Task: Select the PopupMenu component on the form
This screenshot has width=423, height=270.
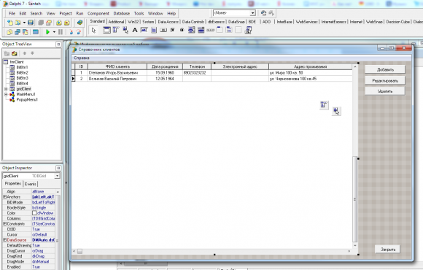Action: click(x=336, y=111)
